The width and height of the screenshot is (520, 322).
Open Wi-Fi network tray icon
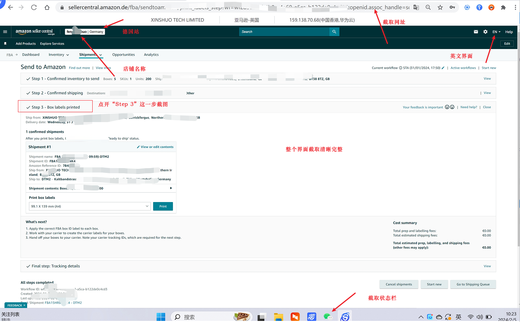(x=471, y=317)
